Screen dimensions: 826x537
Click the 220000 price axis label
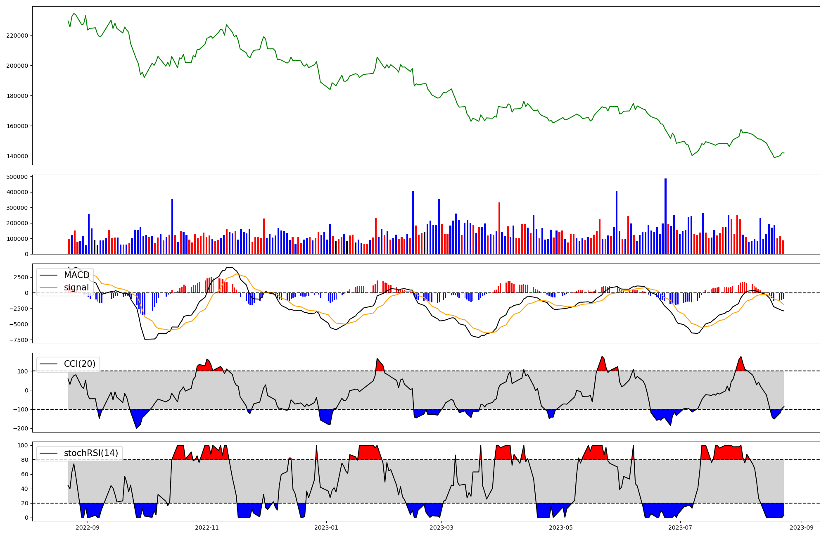point(17,36)
